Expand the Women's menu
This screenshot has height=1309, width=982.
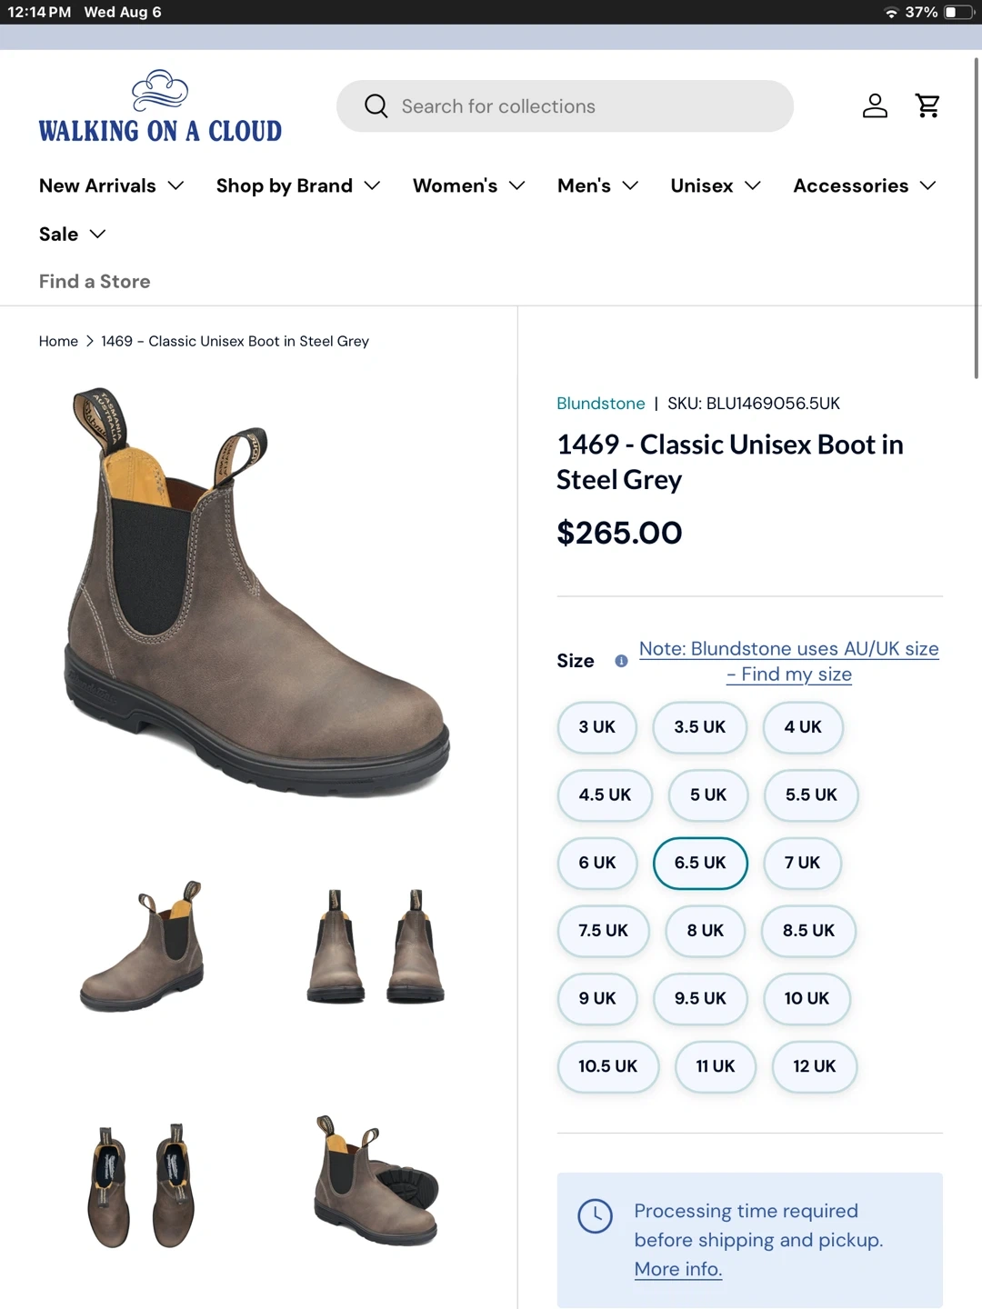468,185
